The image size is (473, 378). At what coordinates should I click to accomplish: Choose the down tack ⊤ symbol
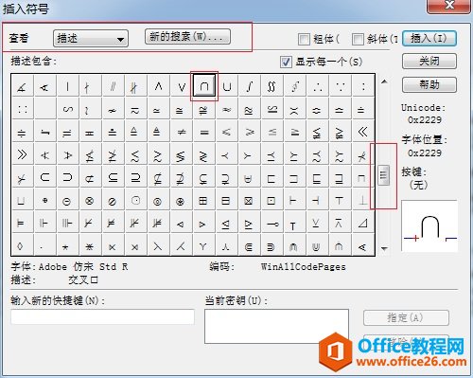pyautogui.click(x=341, y=200)
